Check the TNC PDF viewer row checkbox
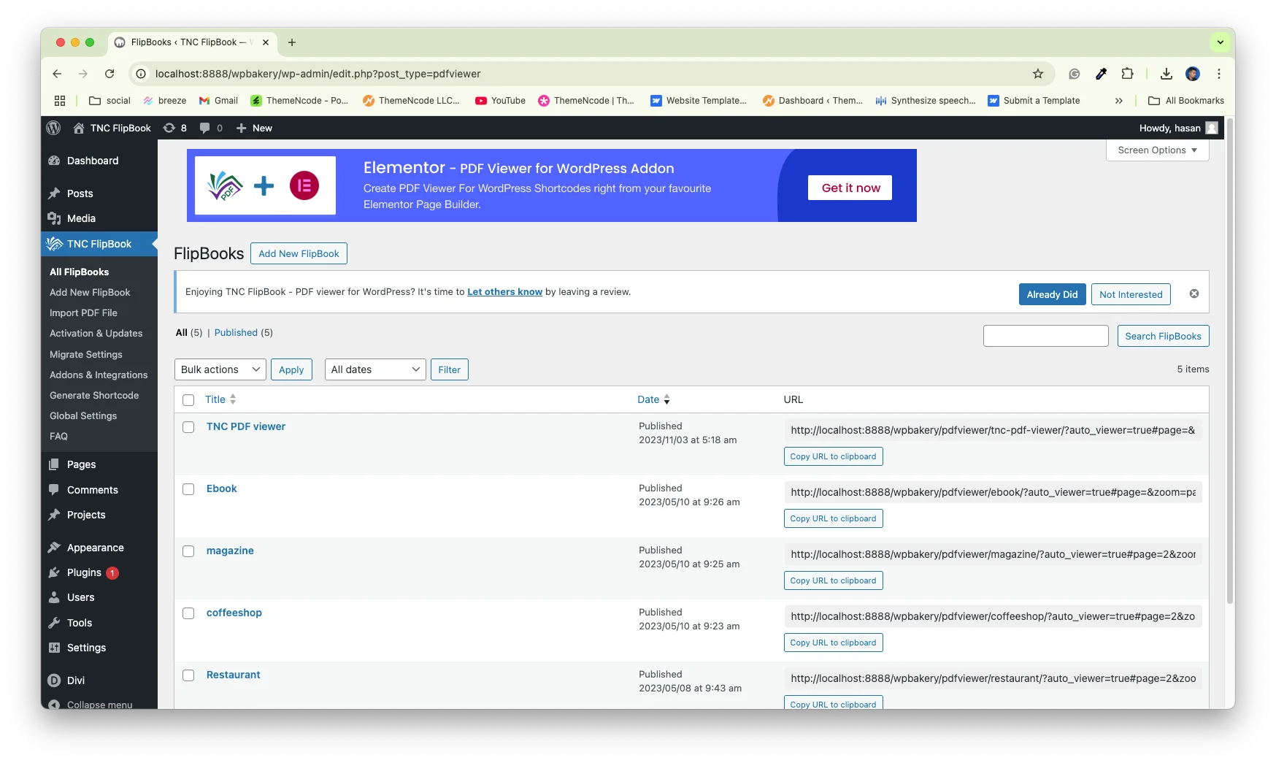Screen dimensions: 1276x763 (188, 427)
